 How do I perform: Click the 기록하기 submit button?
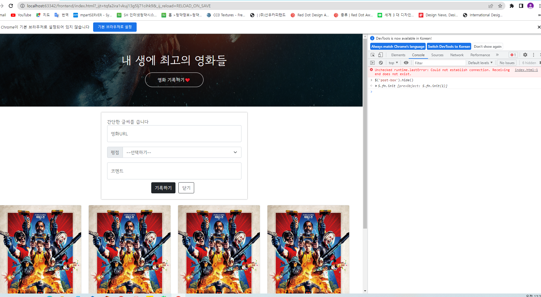[x=163, y=188]
